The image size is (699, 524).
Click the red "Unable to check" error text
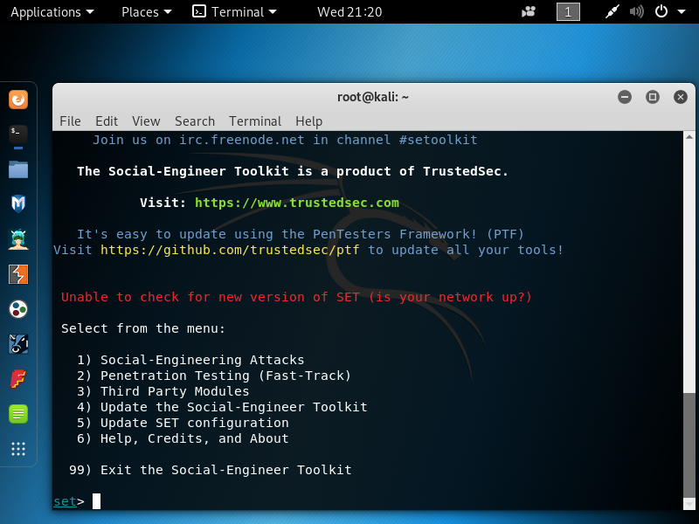(x=296, y=297)
